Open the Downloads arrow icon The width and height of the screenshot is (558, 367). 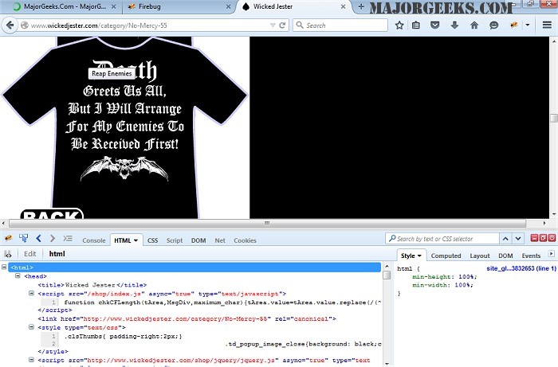[x=454, y=25]
